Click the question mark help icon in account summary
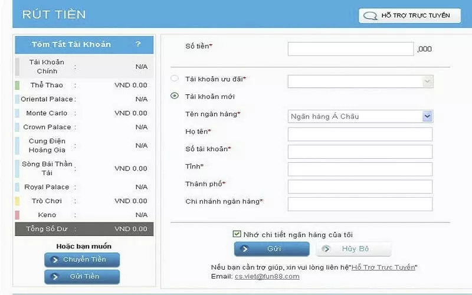The image size is (472, 295). coord(138,44)
